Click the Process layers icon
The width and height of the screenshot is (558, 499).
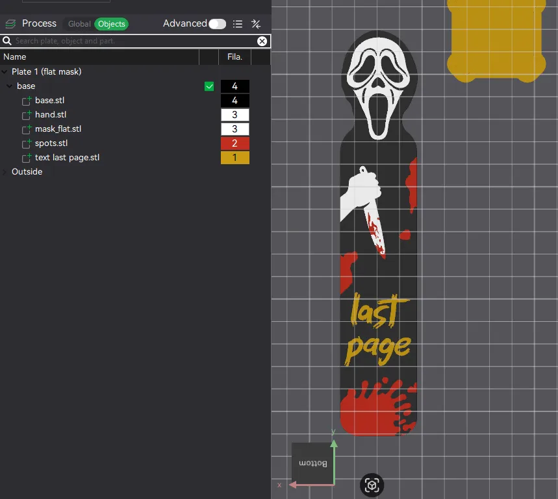coord(10,24)
